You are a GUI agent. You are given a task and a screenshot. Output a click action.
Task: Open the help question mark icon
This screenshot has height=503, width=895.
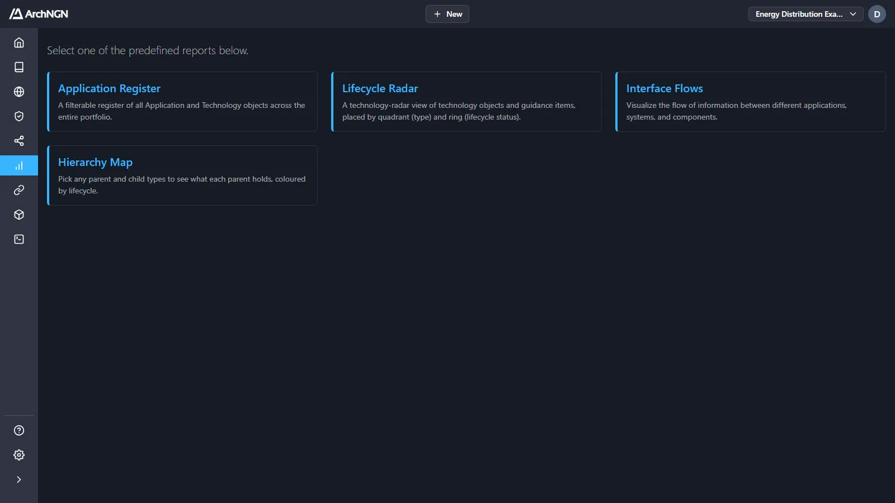pos(19,430)
